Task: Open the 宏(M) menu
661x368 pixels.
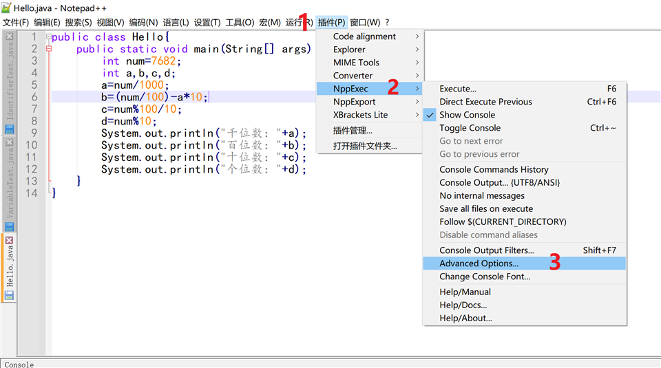Action: pyautogui.click(x=269, y=22)
